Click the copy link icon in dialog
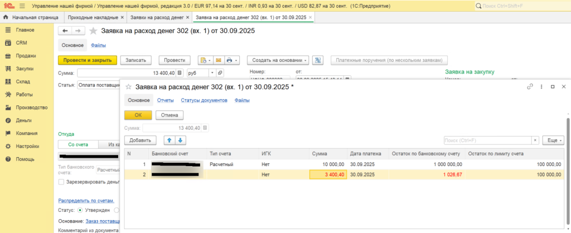 (530, 87)
